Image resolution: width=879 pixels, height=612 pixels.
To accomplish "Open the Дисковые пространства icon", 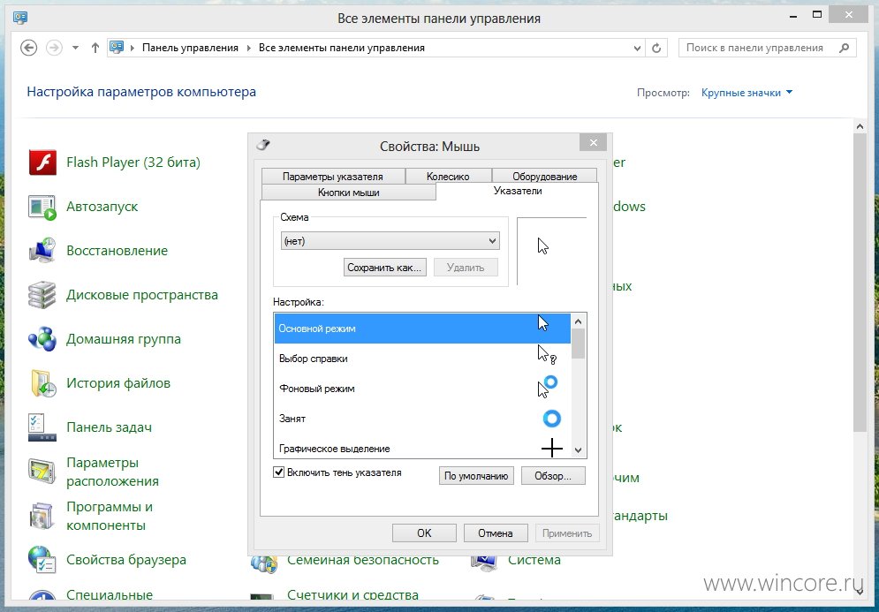I will point(42,295).
